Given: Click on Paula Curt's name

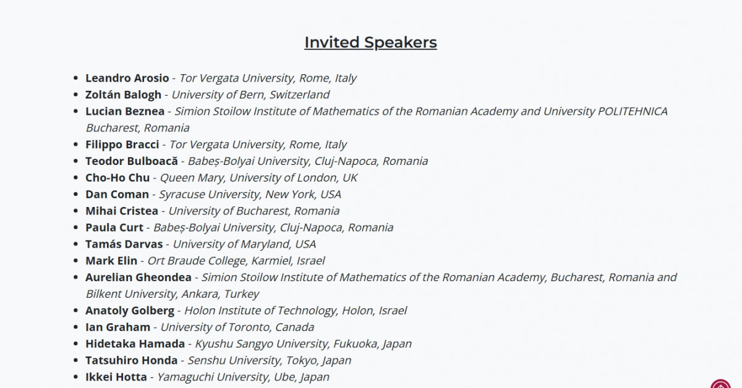Looking at the screenshot, I should point(114,228).
